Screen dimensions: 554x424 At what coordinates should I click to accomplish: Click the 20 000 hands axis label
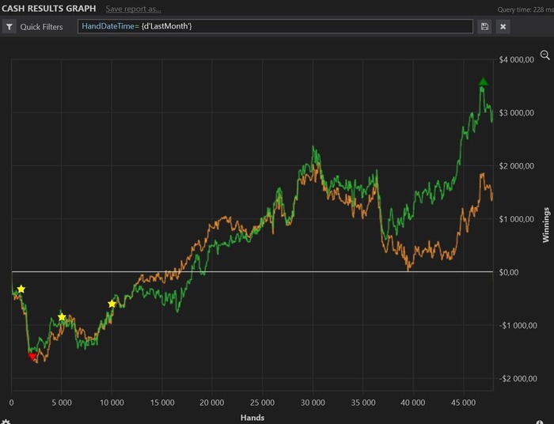[212, 403]
